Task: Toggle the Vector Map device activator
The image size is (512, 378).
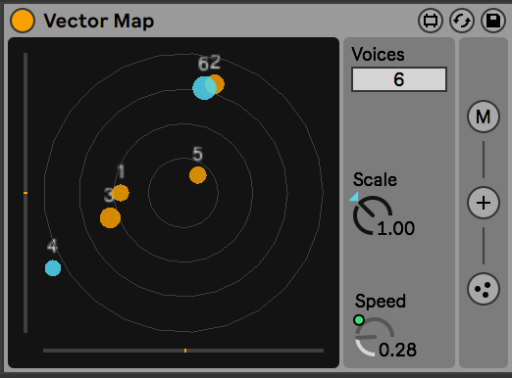Action: pyautogui.click(x=23, y=21)
